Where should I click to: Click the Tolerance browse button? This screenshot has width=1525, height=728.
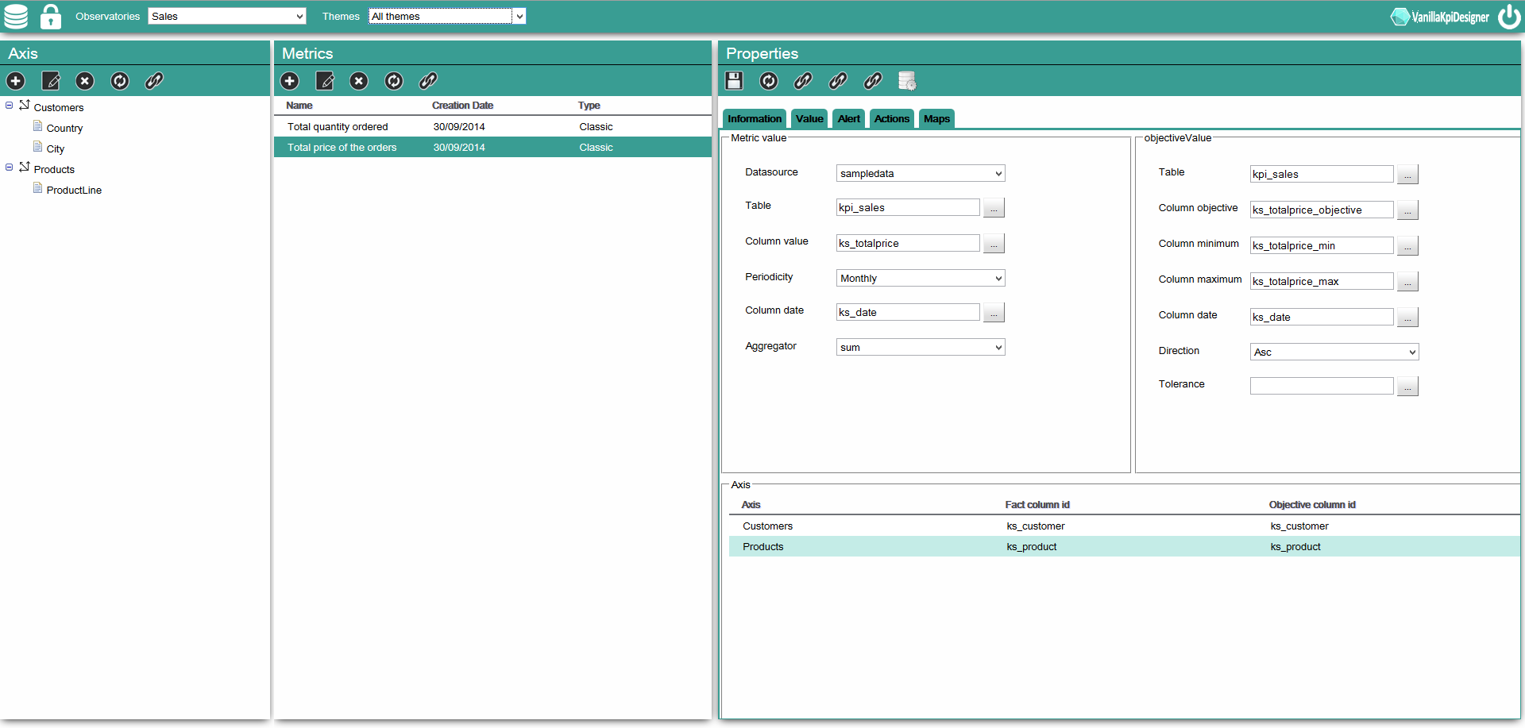point(1407,387)
